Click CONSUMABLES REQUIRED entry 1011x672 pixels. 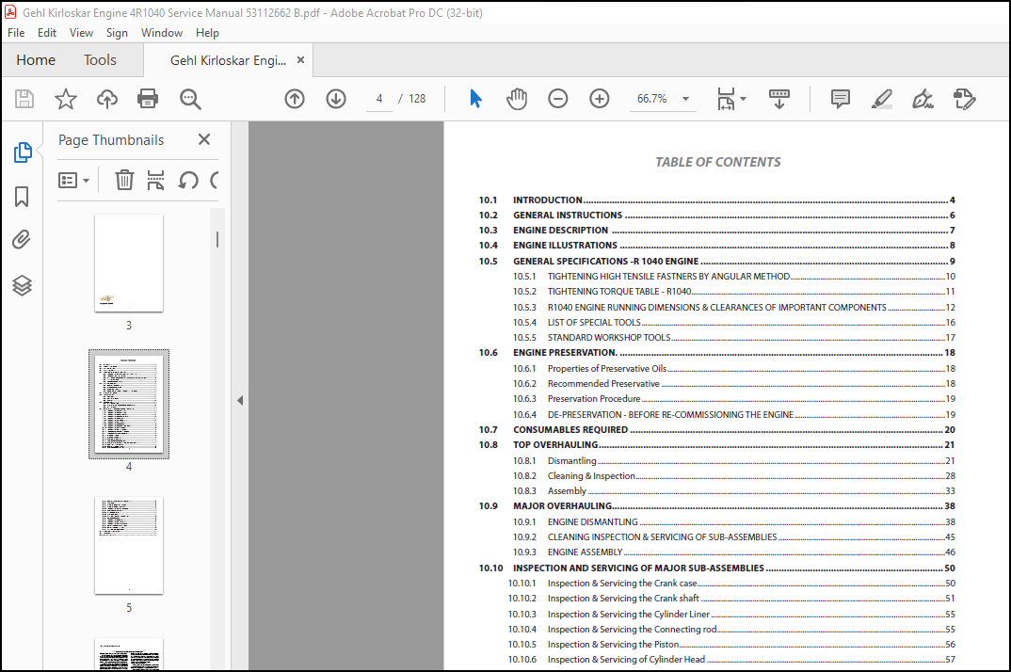click(716, 430)
